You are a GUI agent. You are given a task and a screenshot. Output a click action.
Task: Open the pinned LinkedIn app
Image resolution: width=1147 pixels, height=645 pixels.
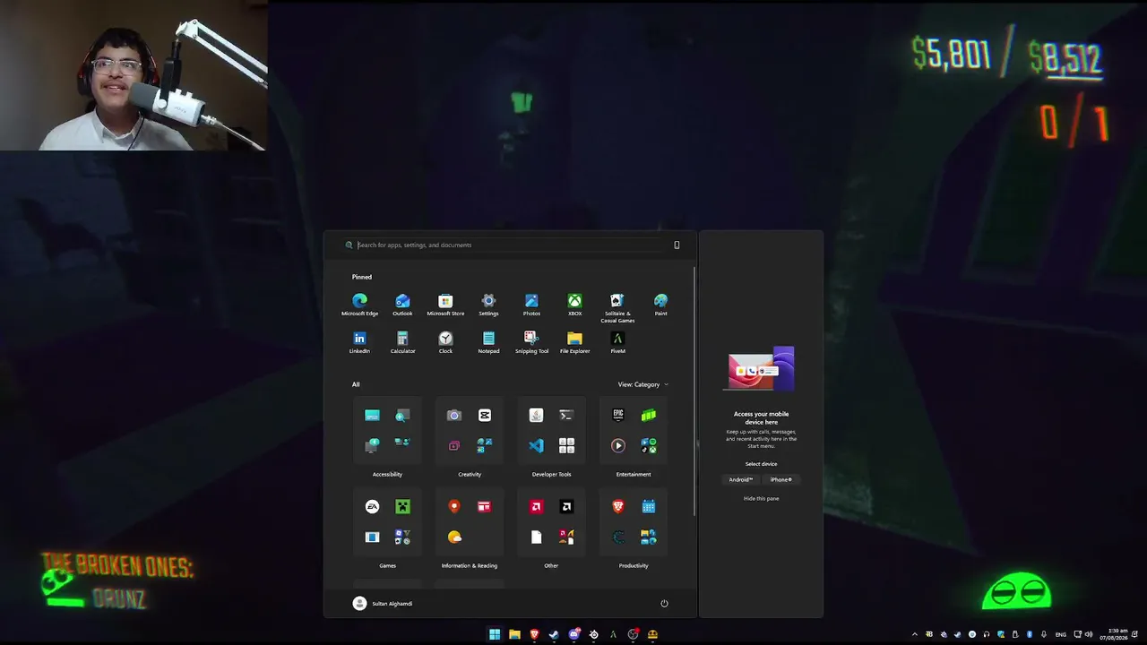[359, 342]
